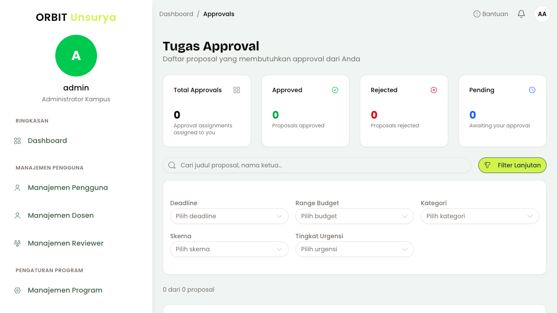Viewport: 557px width, 313px height.
Task: Click the green admin profile avatar
Action: click(76, 56)
